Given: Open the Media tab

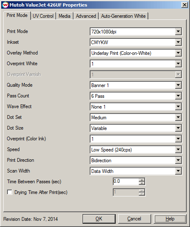Looking at the screenshot, I should [64, 16].
